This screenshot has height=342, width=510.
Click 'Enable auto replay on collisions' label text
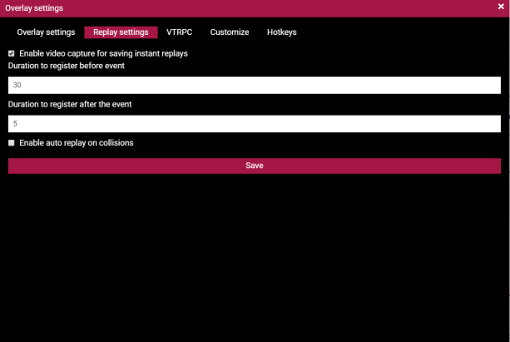(x=77, y=143)
